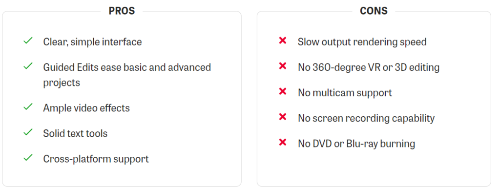Click the checkmark beside Solid text tools

point(28,132)
